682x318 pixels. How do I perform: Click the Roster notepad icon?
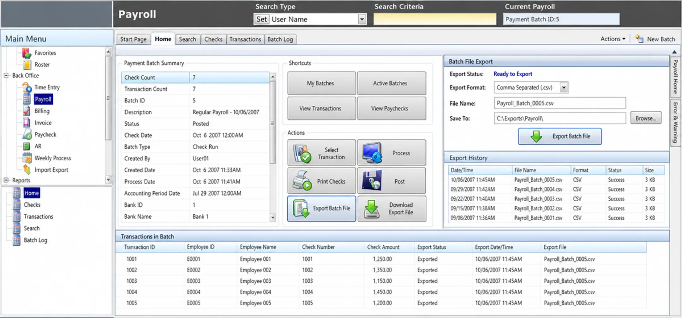(x=27, y=64)
